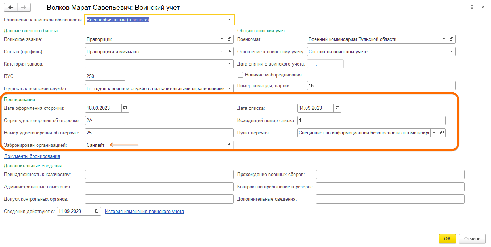Open the calendar for Дата оформления отсрочки

click(125, 108)
